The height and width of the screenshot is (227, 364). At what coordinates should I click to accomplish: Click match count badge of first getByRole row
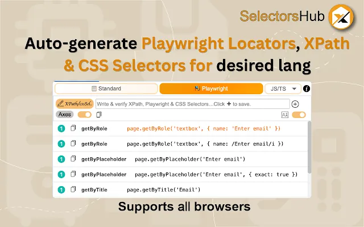point(61,129)
